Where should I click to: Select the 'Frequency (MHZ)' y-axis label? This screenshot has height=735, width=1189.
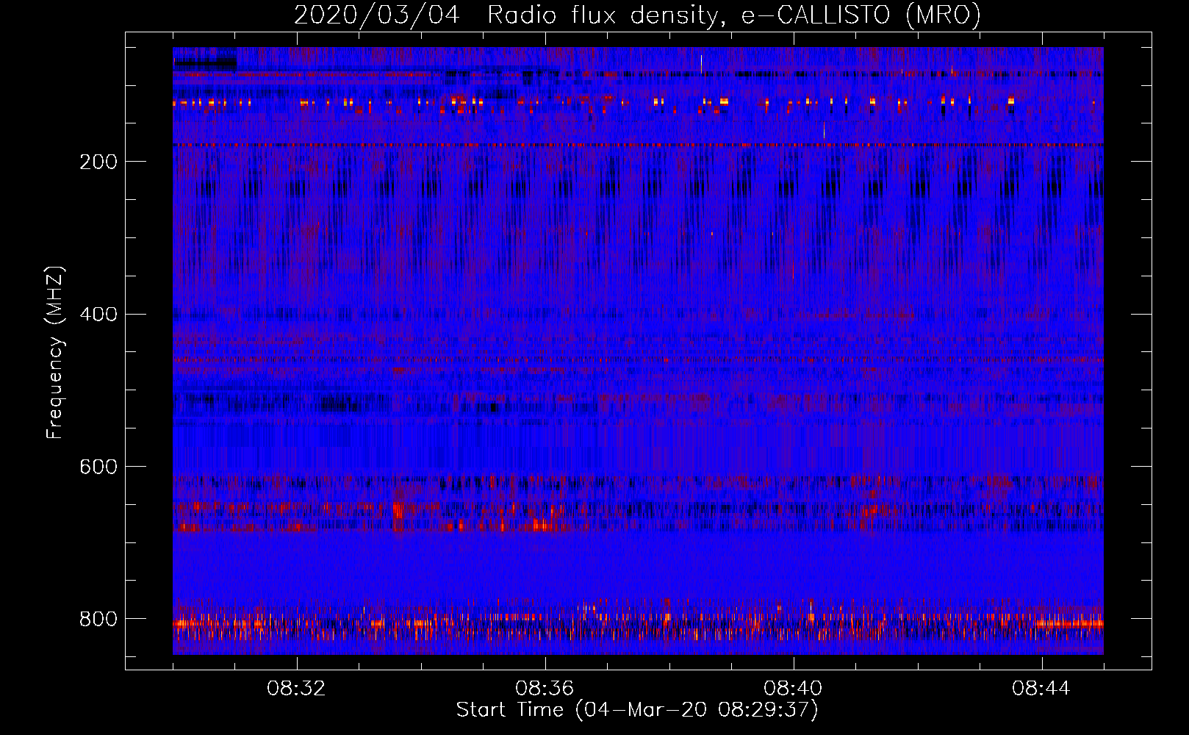coord(55,352)
